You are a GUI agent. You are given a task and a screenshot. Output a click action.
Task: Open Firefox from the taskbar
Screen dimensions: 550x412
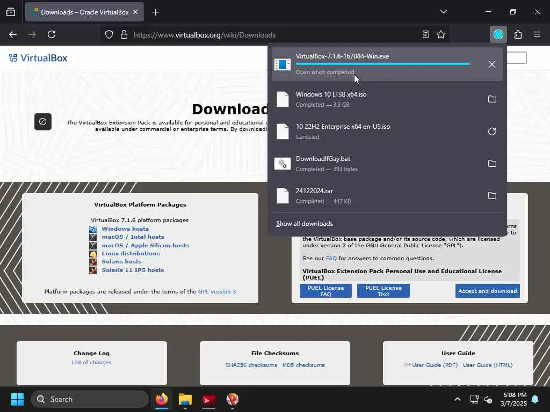[x=162, y=399]
